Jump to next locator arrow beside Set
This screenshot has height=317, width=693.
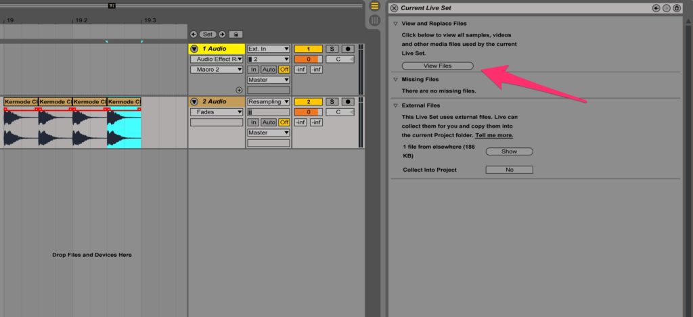[222, 34]
